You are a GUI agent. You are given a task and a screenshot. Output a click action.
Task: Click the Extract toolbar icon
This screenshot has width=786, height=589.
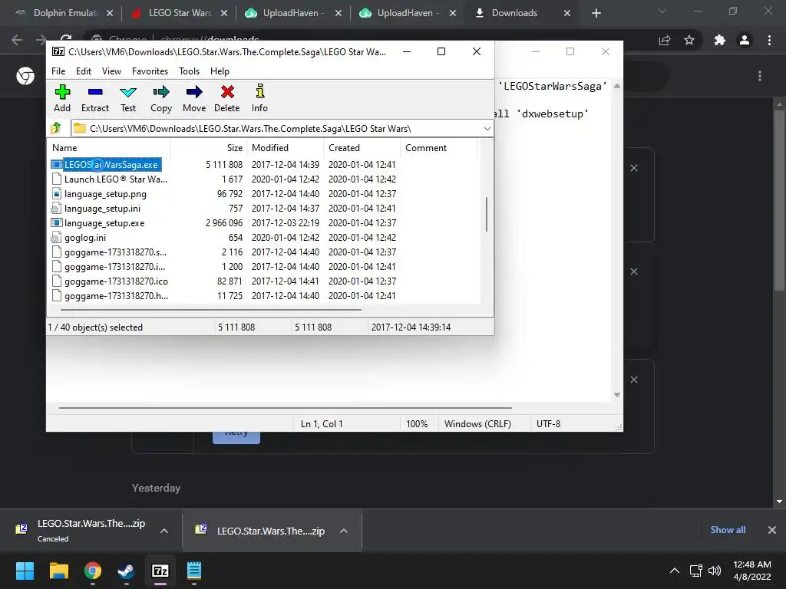[x=95, y=99]
